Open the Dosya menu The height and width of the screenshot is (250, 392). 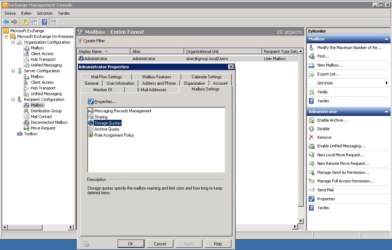10,13
